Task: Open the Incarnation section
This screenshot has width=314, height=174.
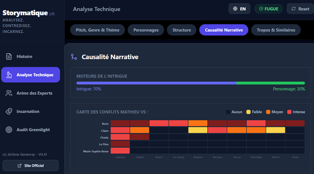Action: [x=30, y=111]
